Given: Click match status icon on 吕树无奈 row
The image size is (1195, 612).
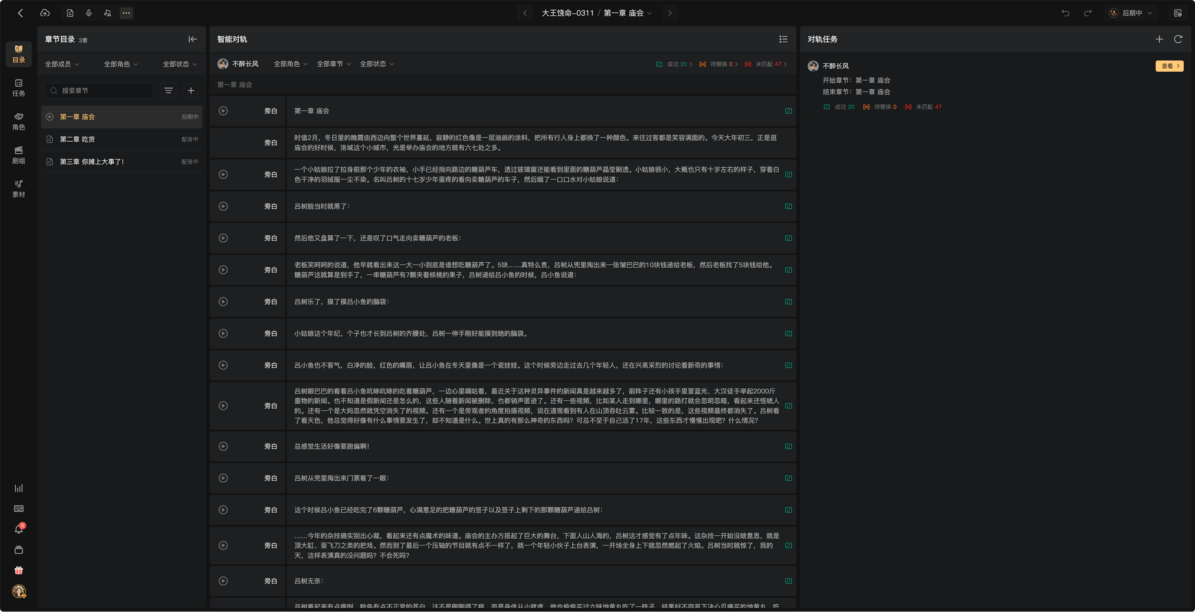Looking at the screenshot, I should pos(788,581).
